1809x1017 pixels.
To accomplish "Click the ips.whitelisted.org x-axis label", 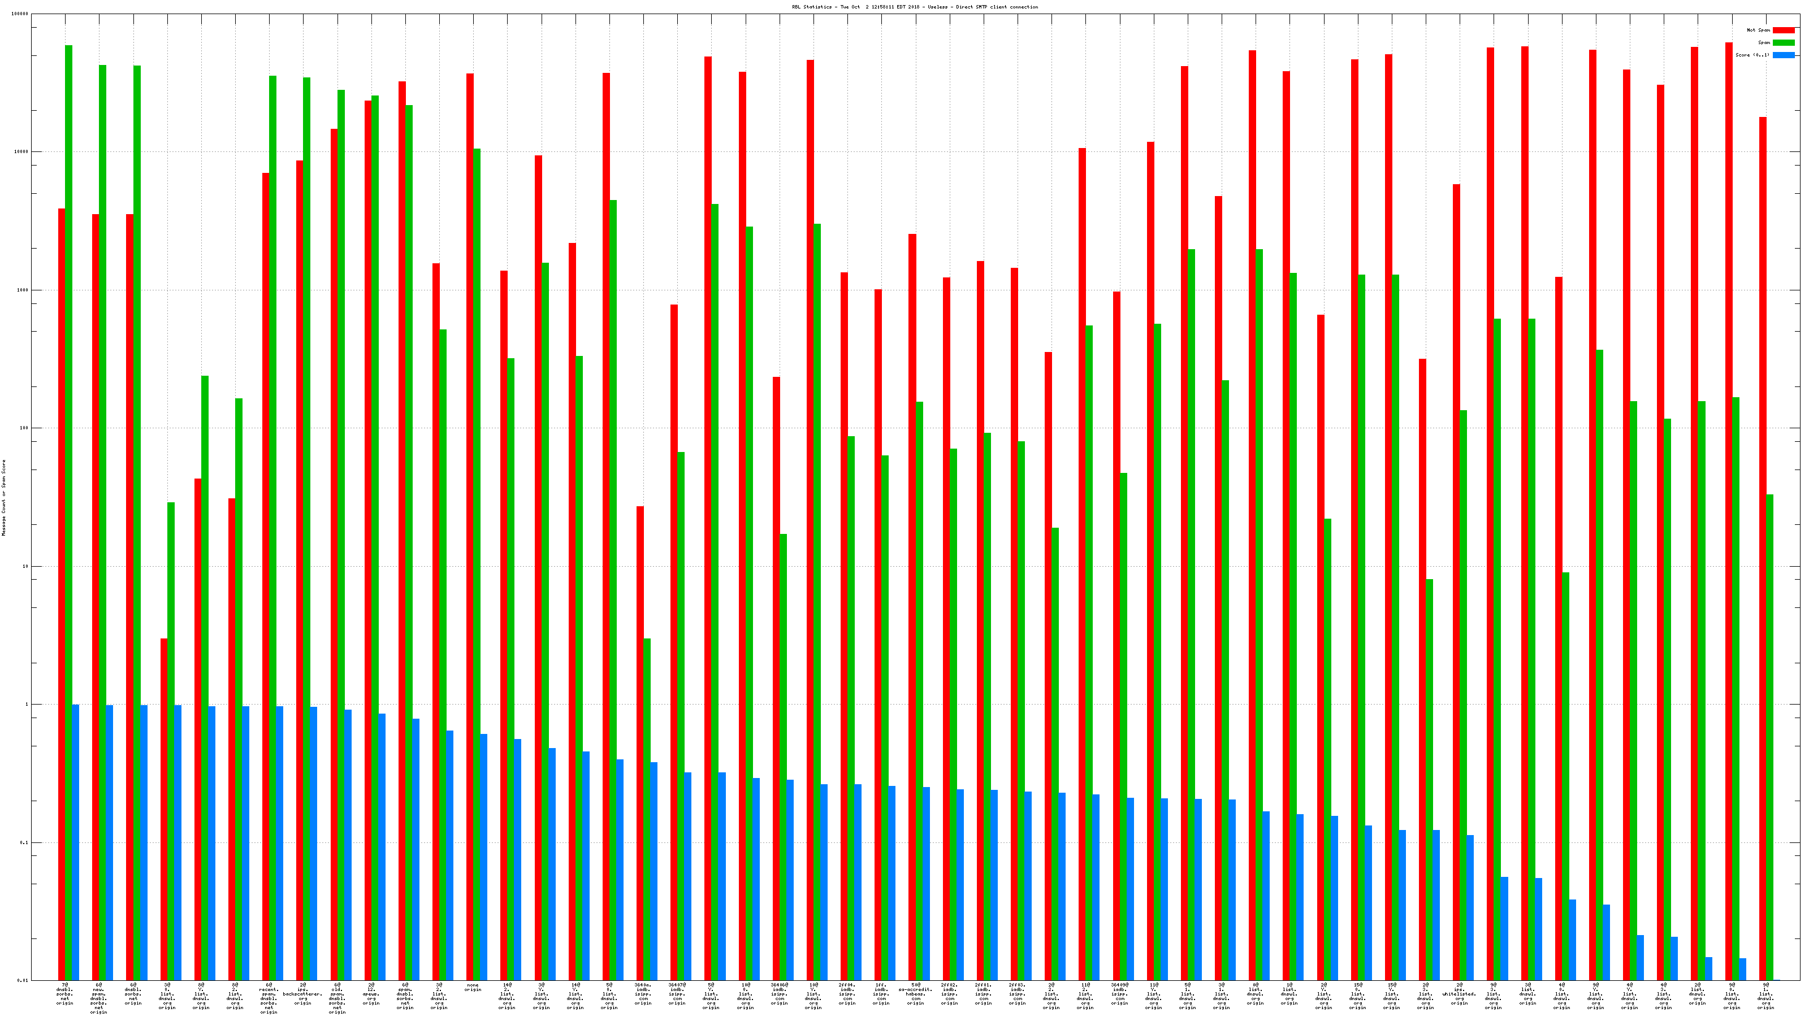I will tap(1459, 994).
